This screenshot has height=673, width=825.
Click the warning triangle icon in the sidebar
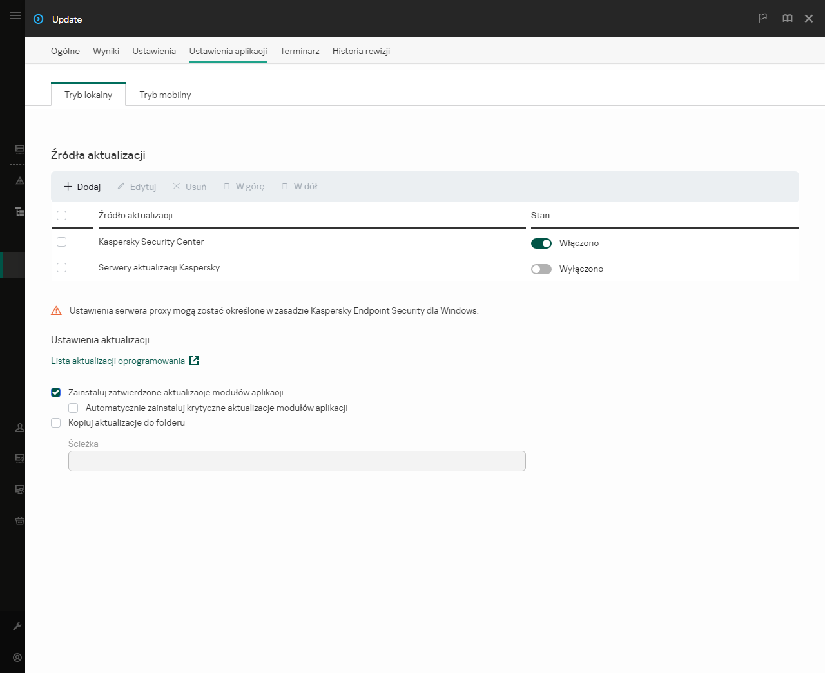[x=20, y=181]
